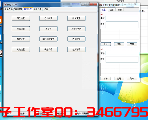Click the 钱庄 V220 title bar icon
This screenshot has height=120, width=148.
(x=5, y=5)
